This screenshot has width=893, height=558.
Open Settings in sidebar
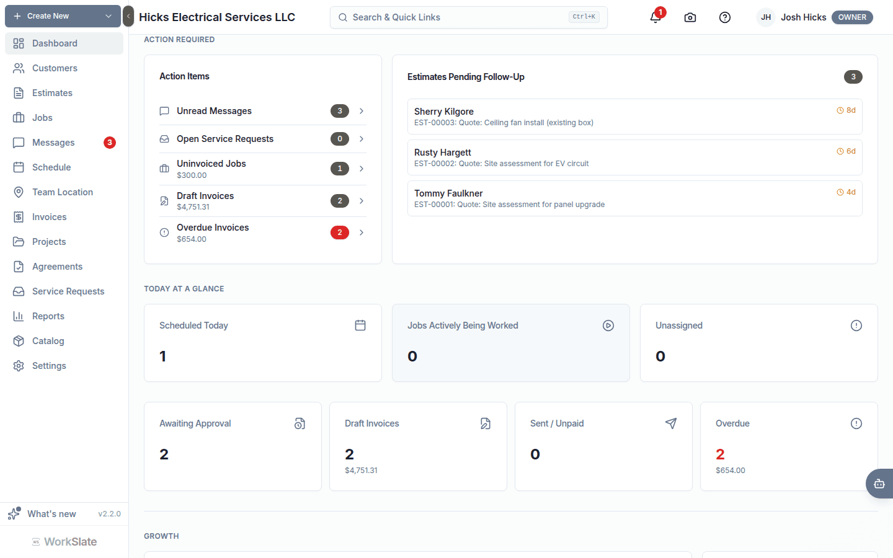tap(64, 366)
